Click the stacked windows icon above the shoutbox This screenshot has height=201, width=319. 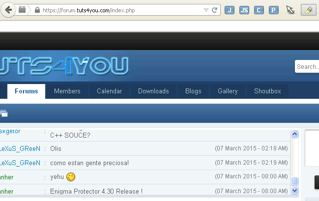[x=4, y=114]
